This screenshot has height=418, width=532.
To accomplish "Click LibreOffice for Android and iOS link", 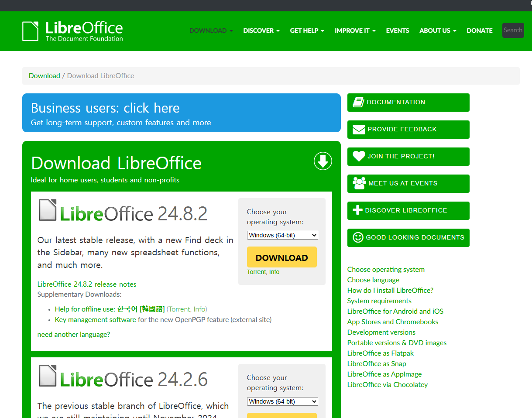I will click(395, 311).
